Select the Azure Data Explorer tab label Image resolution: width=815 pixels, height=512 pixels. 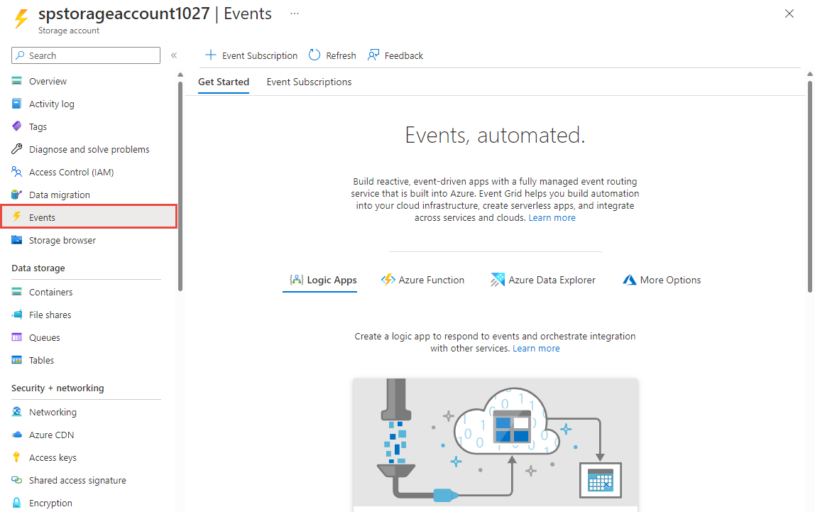552,280
